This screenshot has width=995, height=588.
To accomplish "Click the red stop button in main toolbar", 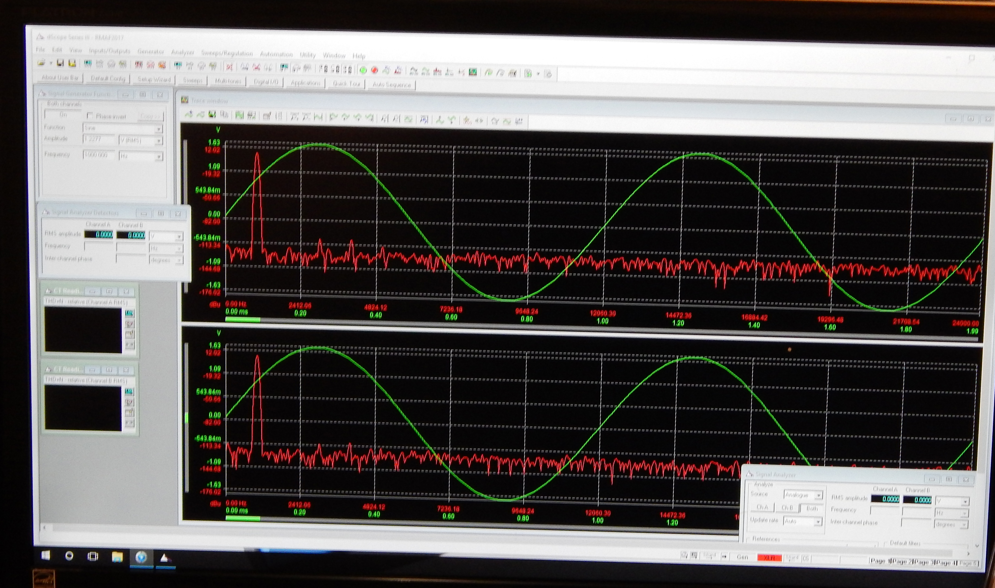I will [x=374, y=71].
